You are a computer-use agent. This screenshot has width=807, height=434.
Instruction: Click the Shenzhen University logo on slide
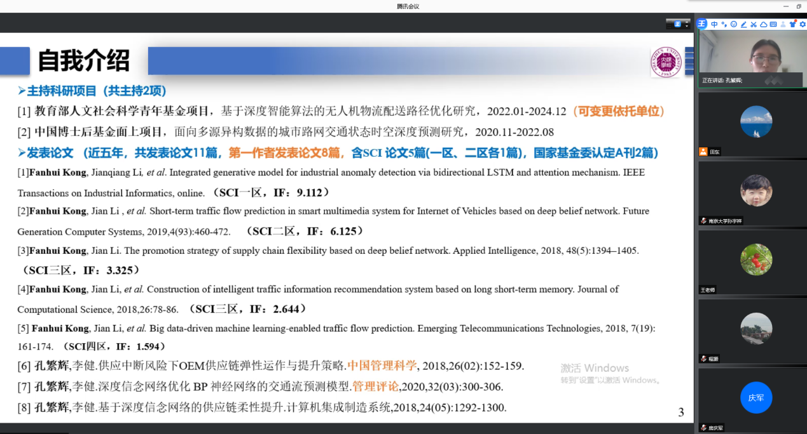coord(666,62)
